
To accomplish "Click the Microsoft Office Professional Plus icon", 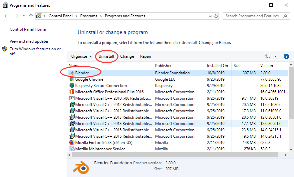I will (x=72, y=92).
